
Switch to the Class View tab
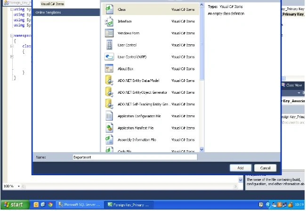click(x=292, y=85)
